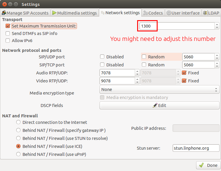Screen dimensions: 221x171
Task: Click the red window close icon
Action: coord(4,4)
